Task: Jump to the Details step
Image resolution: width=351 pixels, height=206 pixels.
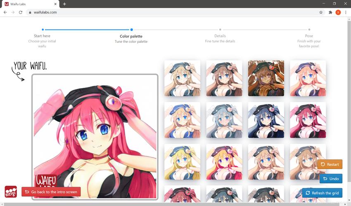Action: (x=220, y=38)
